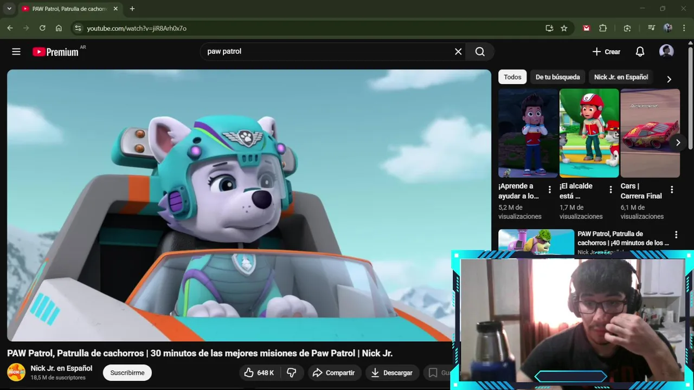Screen dimensions: 694x390
Task: Select the PAW Patrol browser tab
Action: [x=69, y=9]
